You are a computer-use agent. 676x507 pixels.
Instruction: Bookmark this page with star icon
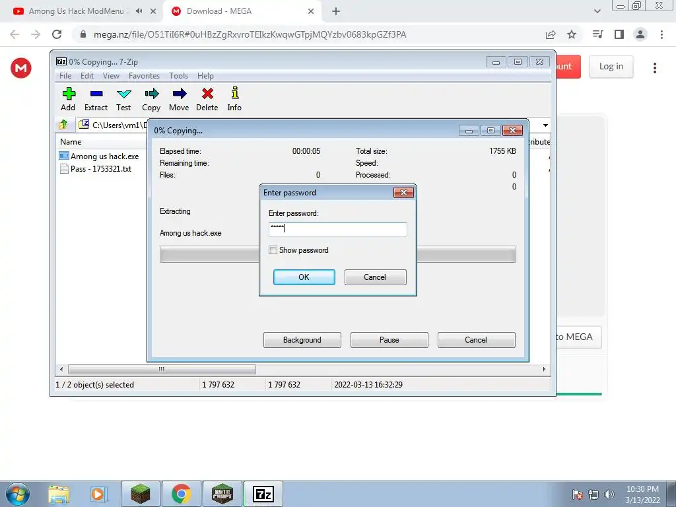(x=572, y=34)
